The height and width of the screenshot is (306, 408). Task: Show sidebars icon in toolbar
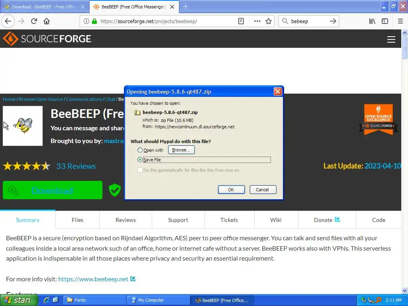click(385, 21)
